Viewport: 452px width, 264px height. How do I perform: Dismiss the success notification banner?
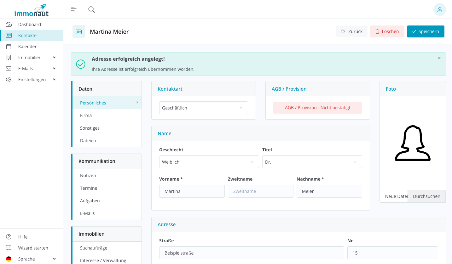(x=439, y=58)
